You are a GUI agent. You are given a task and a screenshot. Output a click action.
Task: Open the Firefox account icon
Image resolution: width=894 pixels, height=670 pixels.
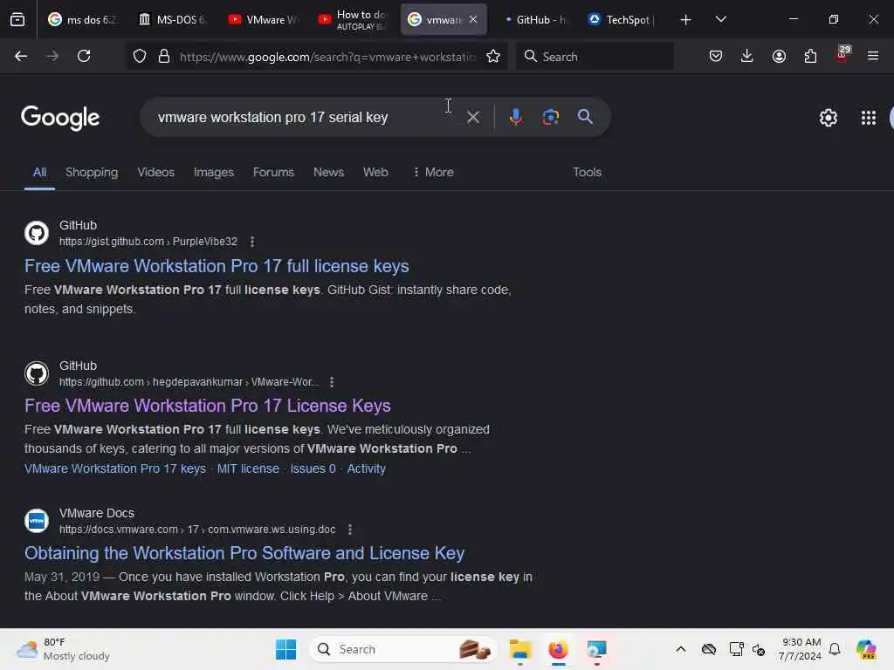pyautogui.click(x=779, y=56)
